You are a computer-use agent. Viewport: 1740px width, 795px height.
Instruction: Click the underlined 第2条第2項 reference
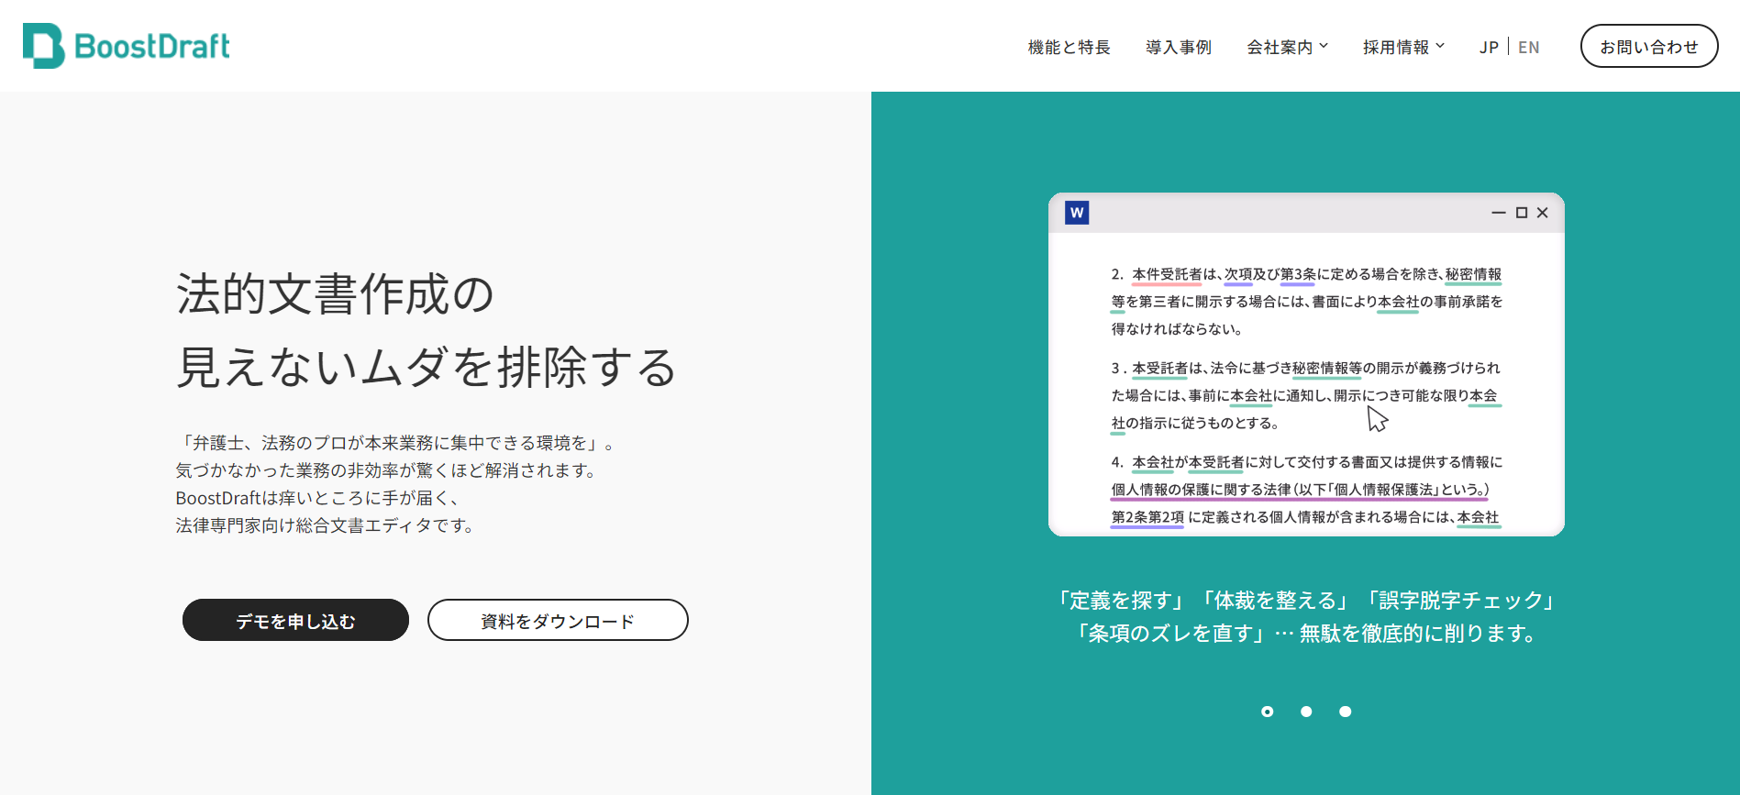[x=1147, y=517]
